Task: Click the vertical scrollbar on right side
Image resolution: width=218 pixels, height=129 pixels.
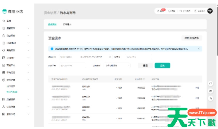Action: click(x=217, y=29)
